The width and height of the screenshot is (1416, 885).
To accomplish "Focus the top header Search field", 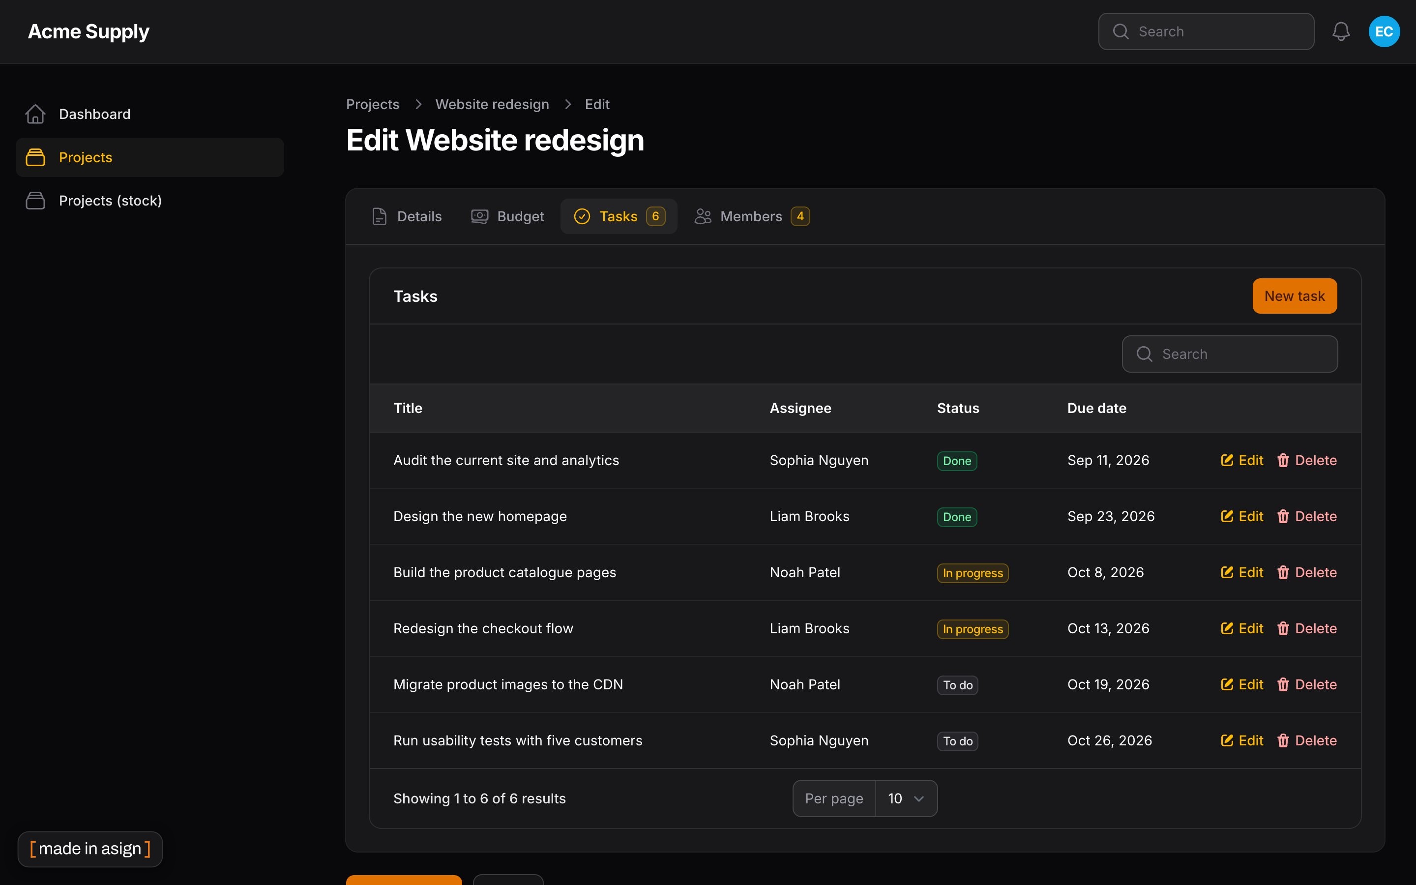I will click(x=1206, y=31).
